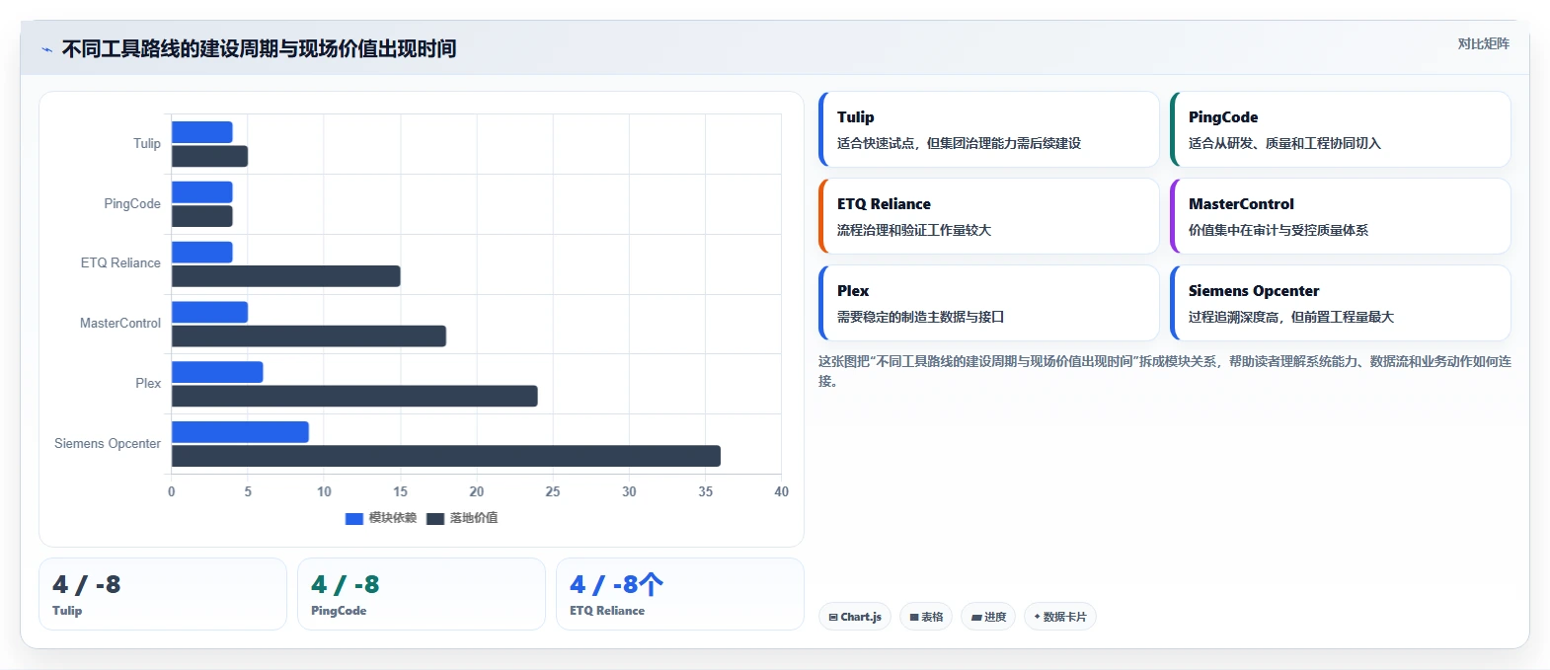Click the 进度 tag chip
The width and height of the screenshot is (1550, 670).
(x=988, y=617)
